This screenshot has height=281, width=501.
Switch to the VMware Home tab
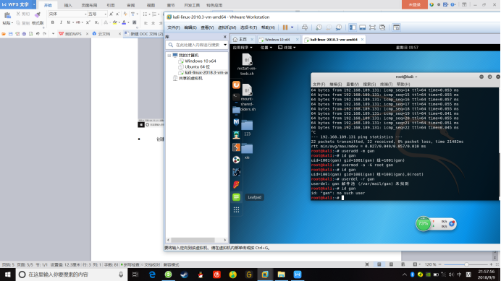pyautogui.click(x=243, y=40)
